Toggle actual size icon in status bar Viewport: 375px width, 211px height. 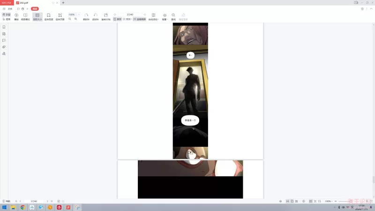click(x=311, y=201)
